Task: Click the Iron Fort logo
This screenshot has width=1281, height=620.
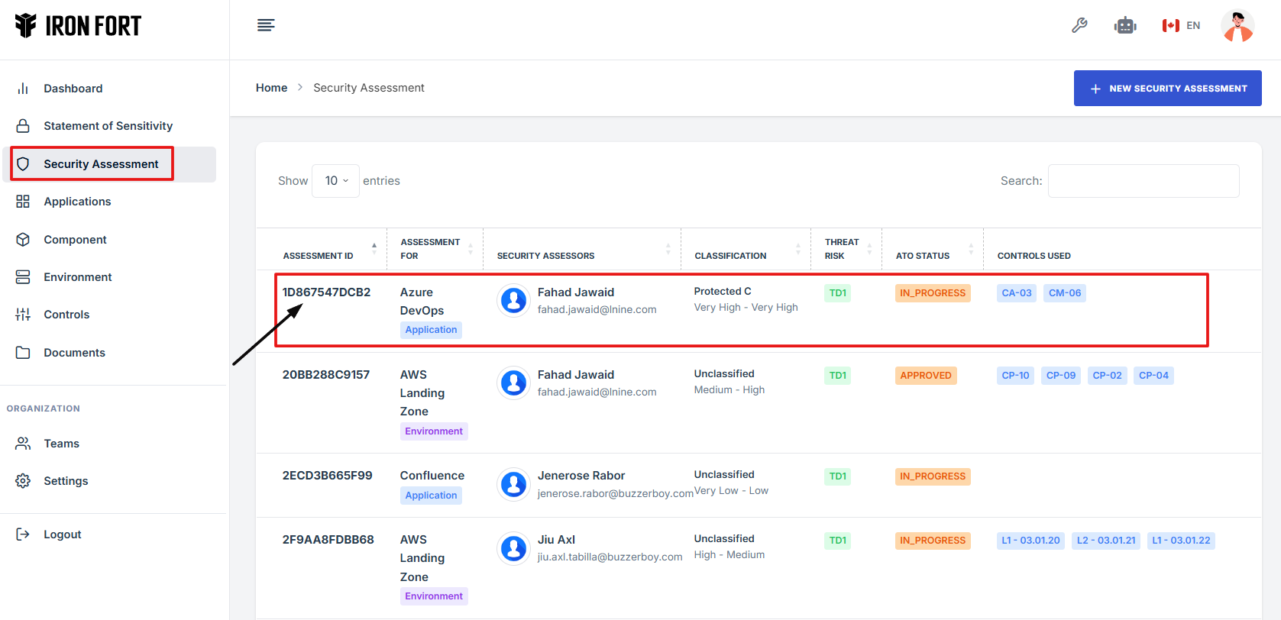Action: pyautogui.click(x=78, y=26)
